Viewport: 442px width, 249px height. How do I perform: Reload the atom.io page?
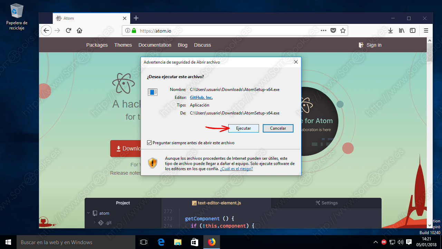click(68, 30)
